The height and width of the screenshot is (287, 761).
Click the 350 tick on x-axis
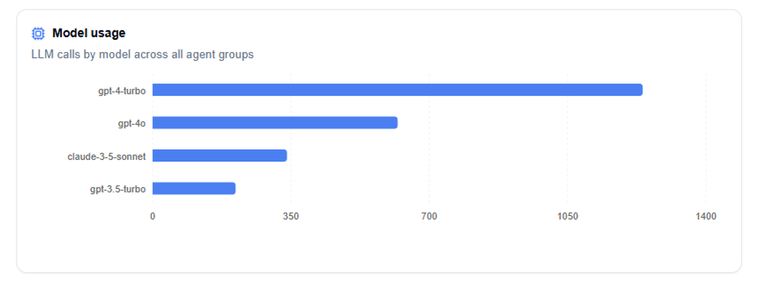point(291,217)
